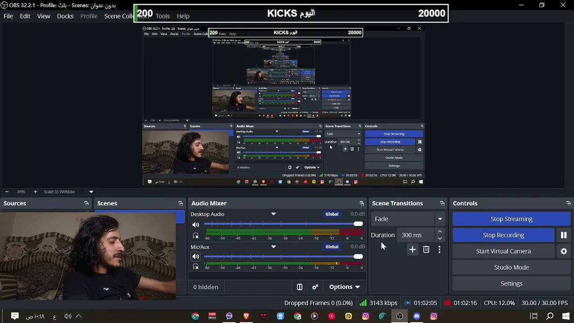Decrease transition Duration with down arrow

pyautogui.click(x=440, y=238)
